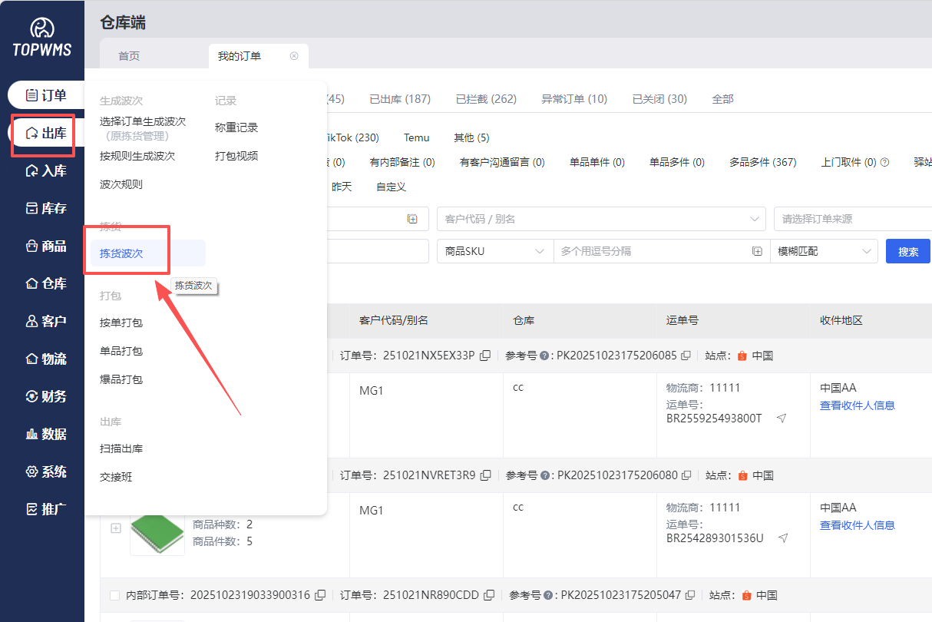The width and height of the screenshot is (932, 622).
Task: Click the Shopee site icon for order 251021NVRET3R9
Action: (742, 475)
